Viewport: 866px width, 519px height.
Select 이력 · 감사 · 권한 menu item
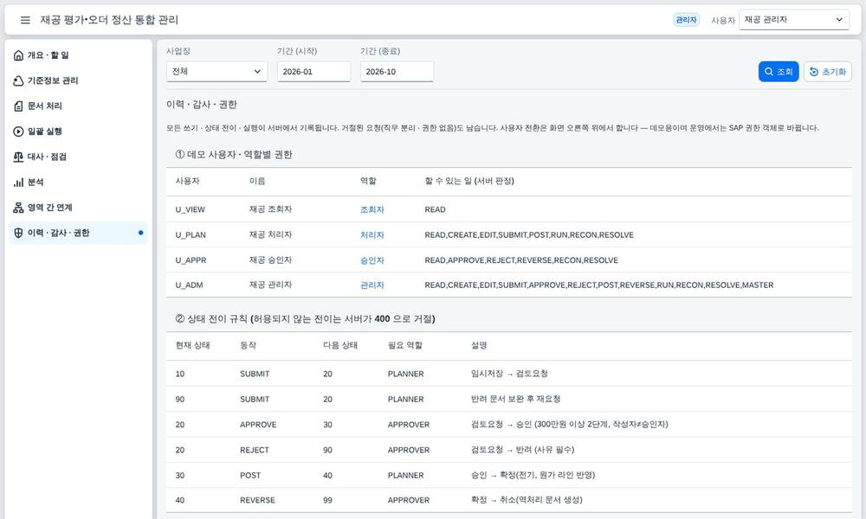pyautogui.click(x=79, y=233)
